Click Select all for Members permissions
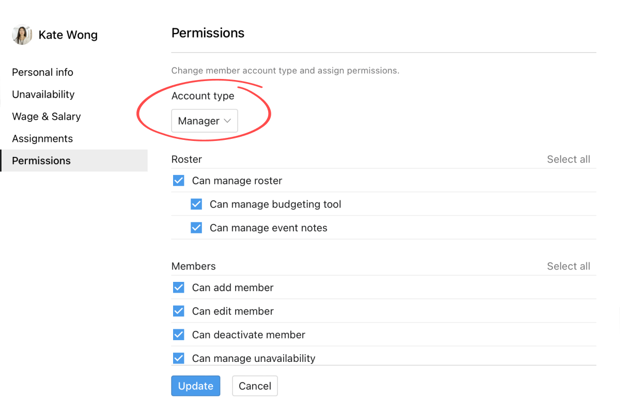620x413 pixels. [568, 266]
